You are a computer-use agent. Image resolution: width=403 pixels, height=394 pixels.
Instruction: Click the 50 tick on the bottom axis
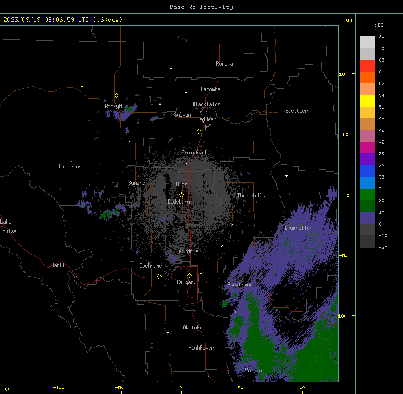click(240, 387)
